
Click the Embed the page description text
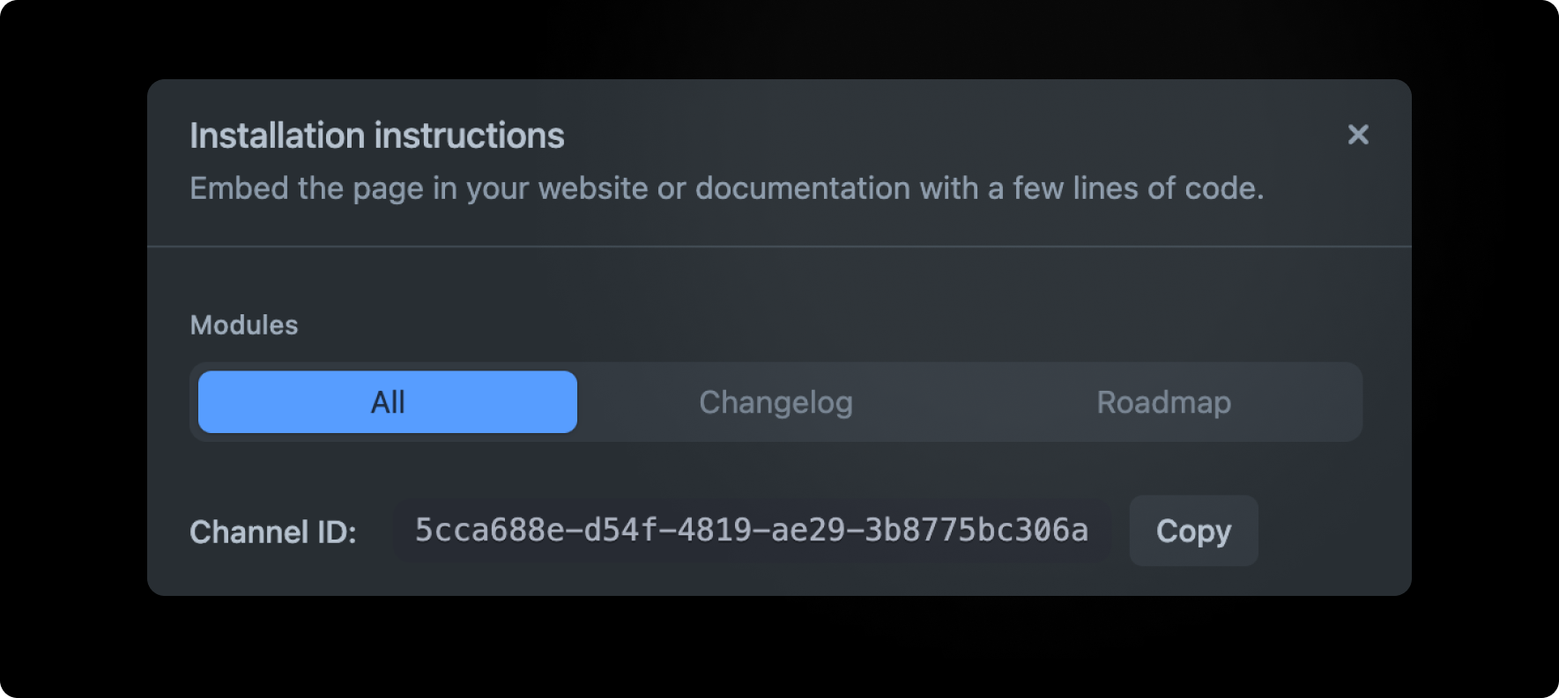[726, 188]
